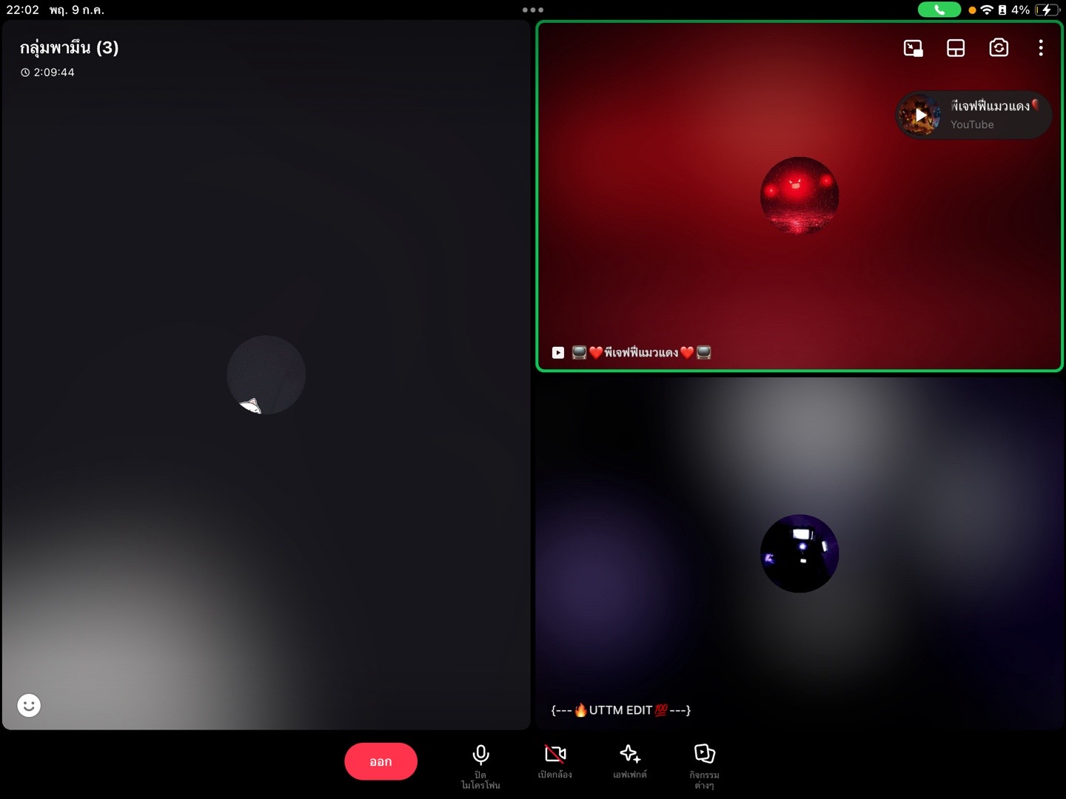Viewport: 1066px width, 799px height.
Task: Open the activities screen-share icon
Action: tap(704, 766)
